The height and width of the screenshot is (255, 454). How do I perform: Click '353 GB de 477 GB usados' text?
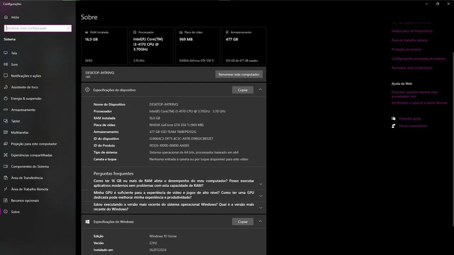point(242,61)
